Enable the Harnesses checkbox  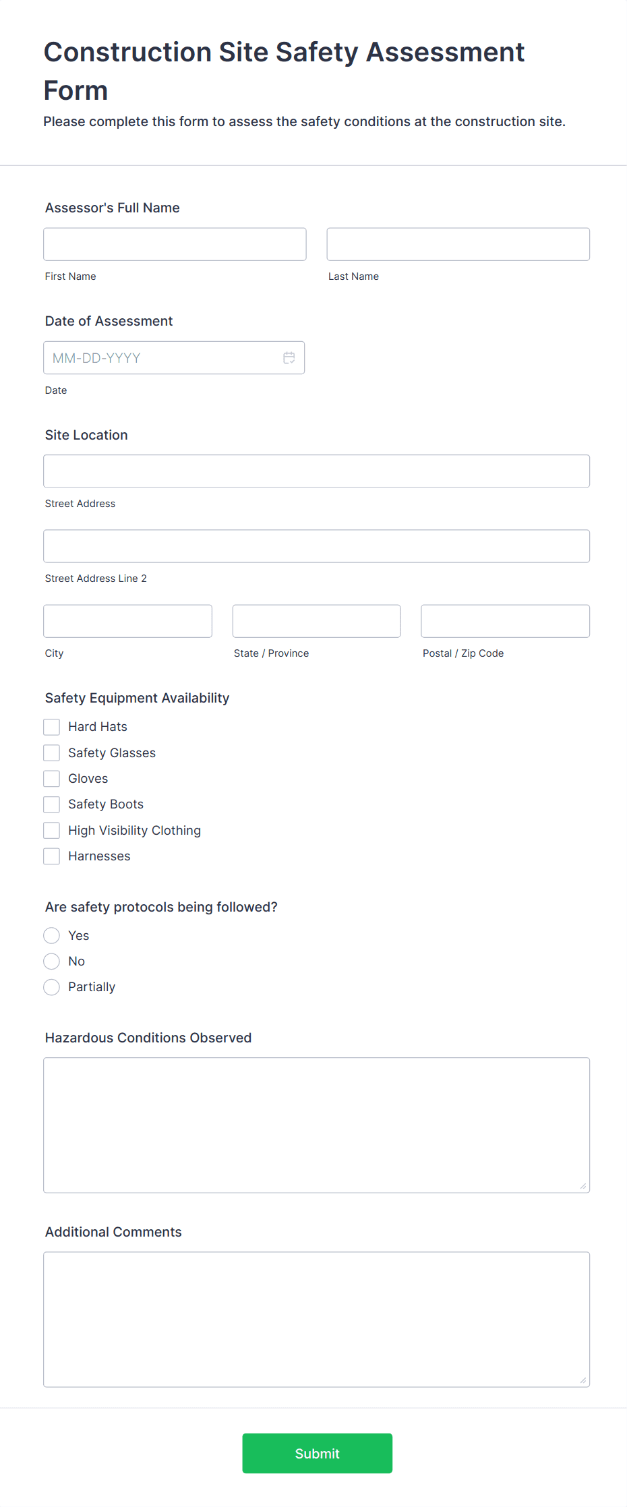pos(51,856)
